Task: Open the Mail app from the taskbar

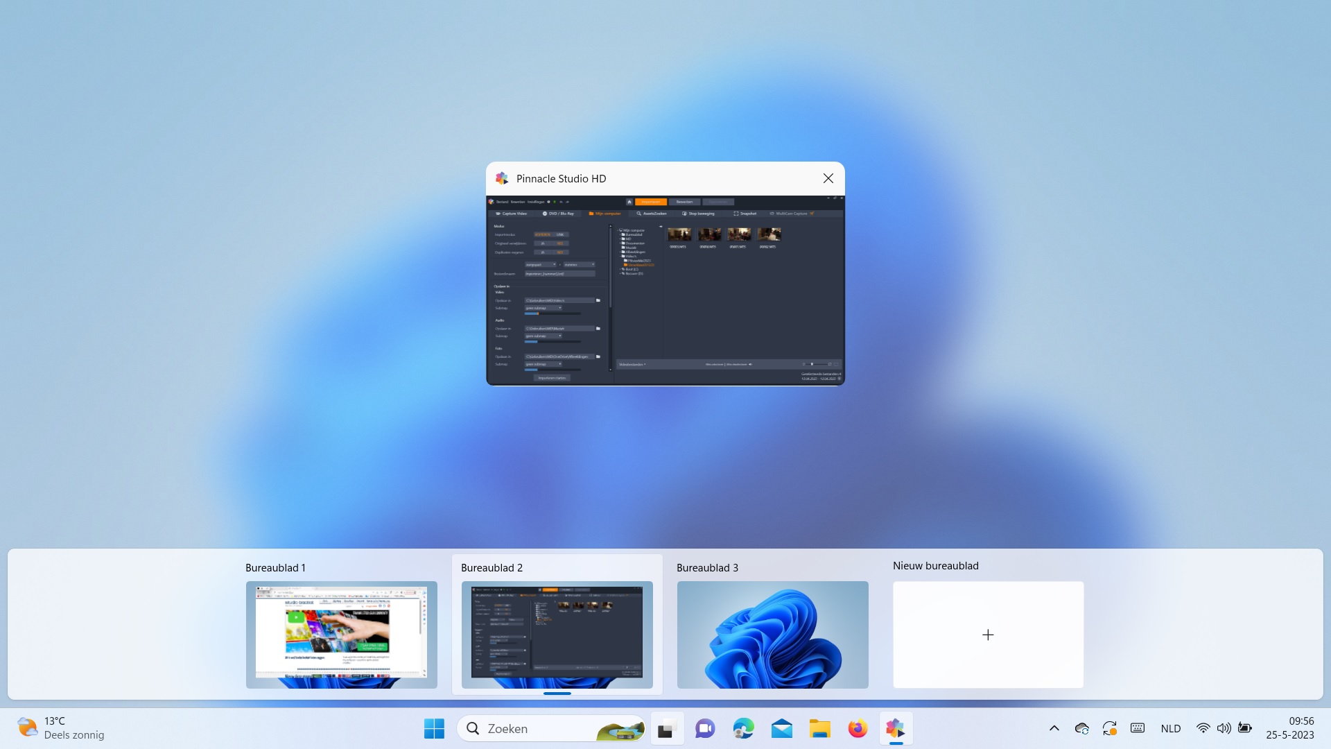Action: coord(781,728)
